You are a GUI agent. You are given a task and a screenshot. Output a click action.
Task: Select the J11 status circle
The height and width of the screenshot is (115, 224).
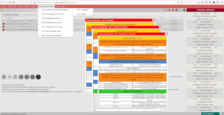click(27, 77)
